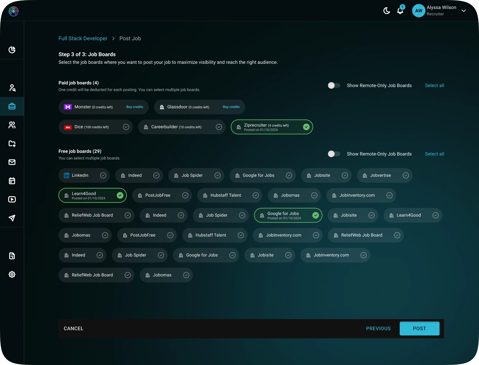Click the team members icon in the sidebar
The height and width of the screenshot is (365, 479).
coord(12,125)
